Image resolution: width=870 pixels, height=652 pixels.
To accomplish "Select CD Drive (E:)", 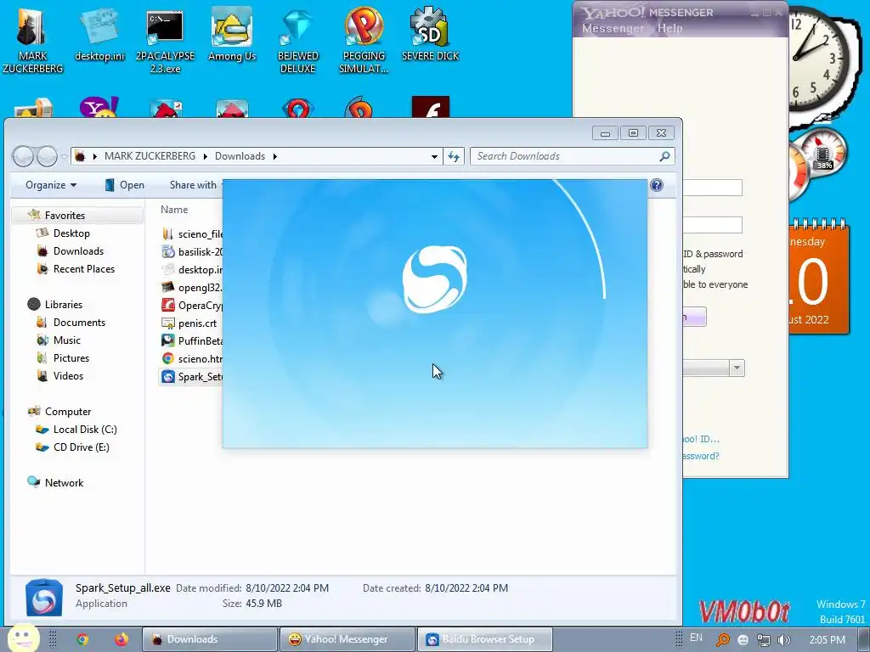I will click(81, 447).
